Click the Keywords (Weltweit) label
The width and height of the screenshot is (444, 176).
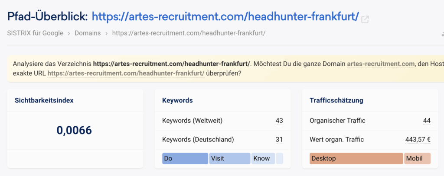[192, 121]
